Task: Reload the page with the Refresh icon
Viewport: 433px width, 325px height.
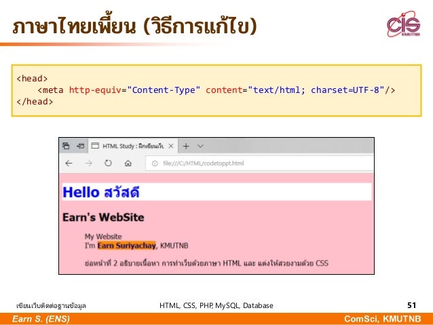Action: [108, 164]
